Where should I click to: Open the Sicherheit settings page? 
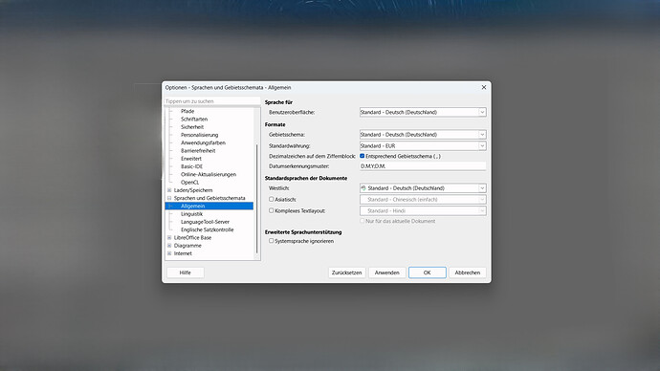(x=192, y=126)
